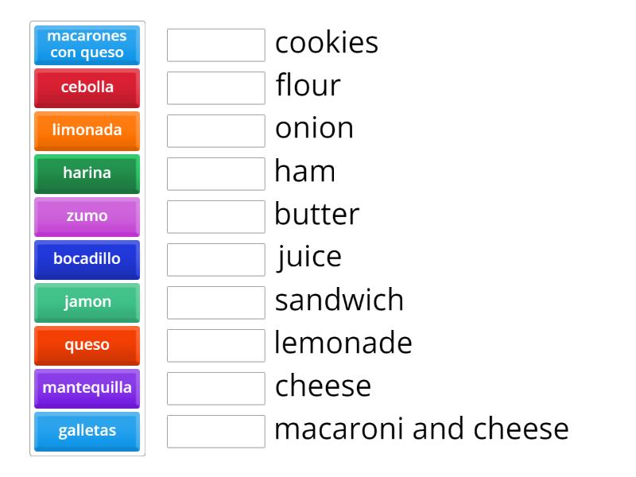Click the answer box beside 'ham'
The image size is (636, 477).
coord(215,174)
